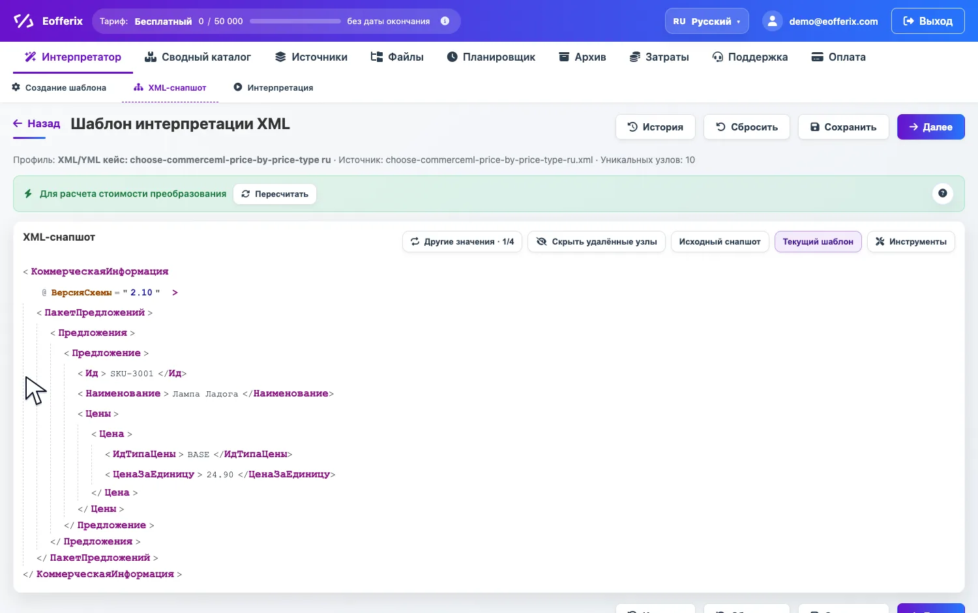Click the BASE price type value
978x613 pixels.
(x=198, y=455)
